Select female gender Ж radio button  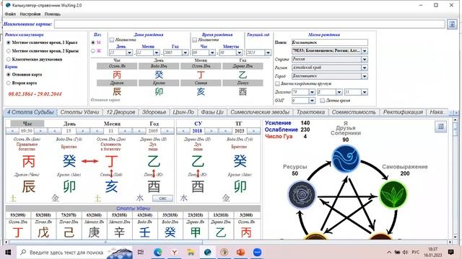pyautogui.click(x=93, y=51)
